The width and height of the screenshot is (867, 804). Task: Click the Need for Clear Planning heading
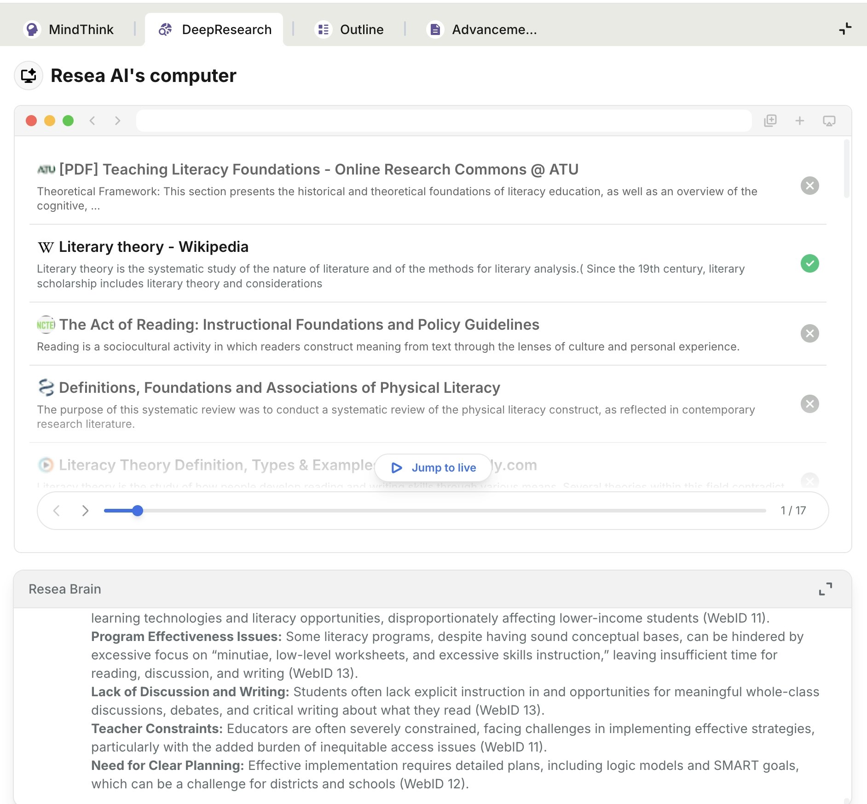168,765
